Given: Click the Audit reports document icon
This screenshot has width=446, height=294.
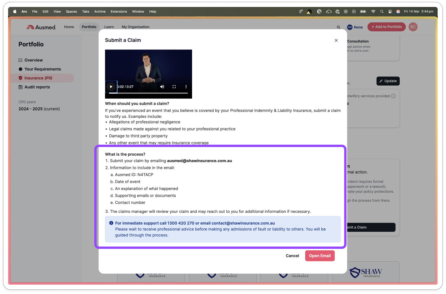Looking at the screenshot, I should [21, 87].
